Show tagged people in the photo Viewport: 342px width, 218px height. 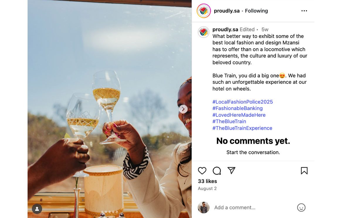(x=37, y=209)
